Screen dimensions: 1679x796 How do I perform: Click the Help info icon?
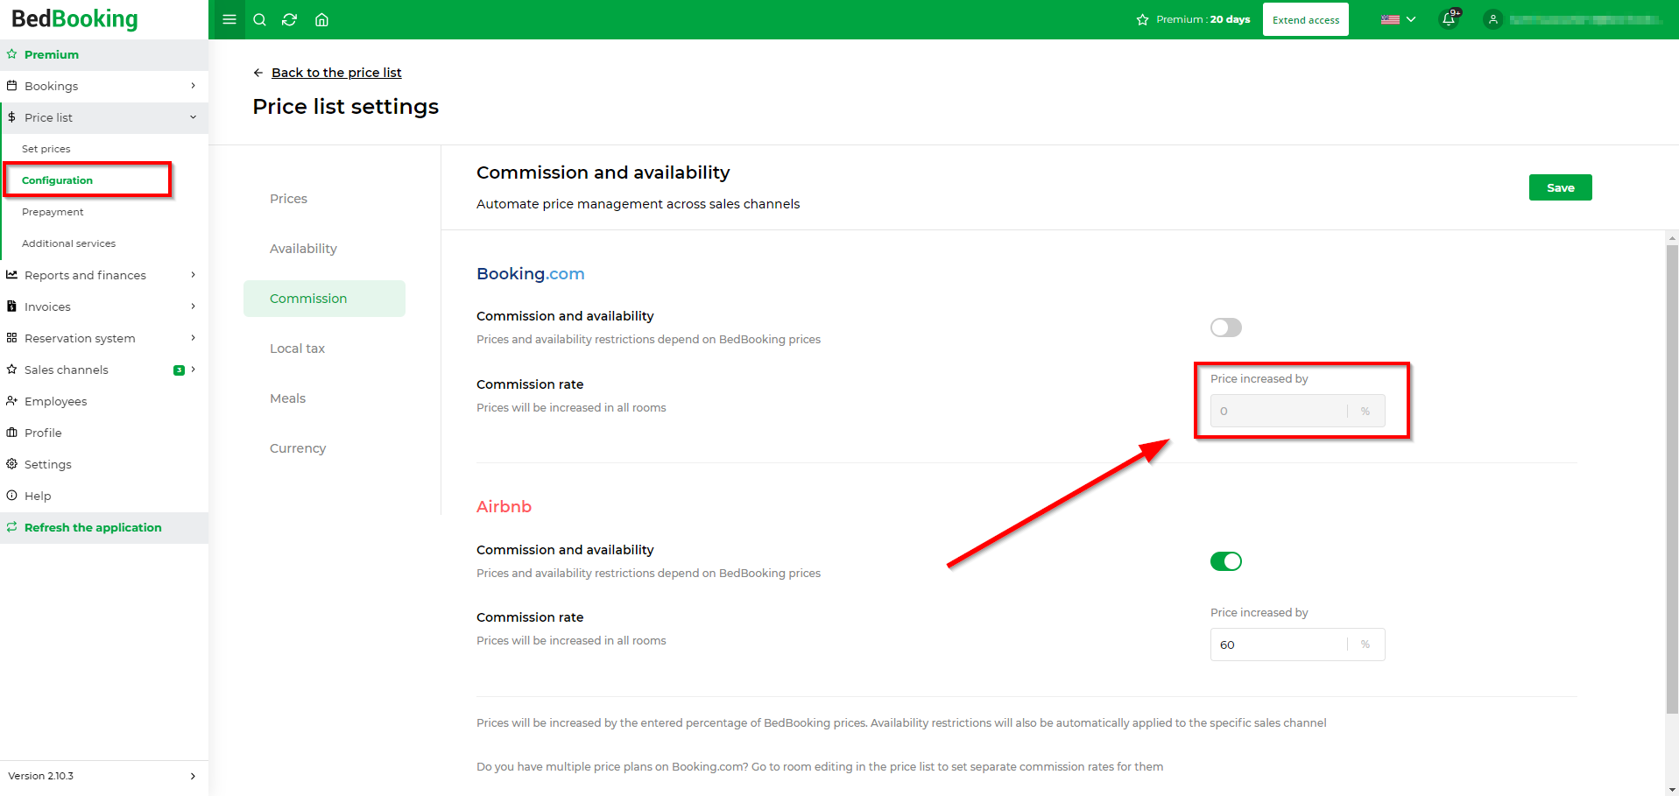click(11, 496)
